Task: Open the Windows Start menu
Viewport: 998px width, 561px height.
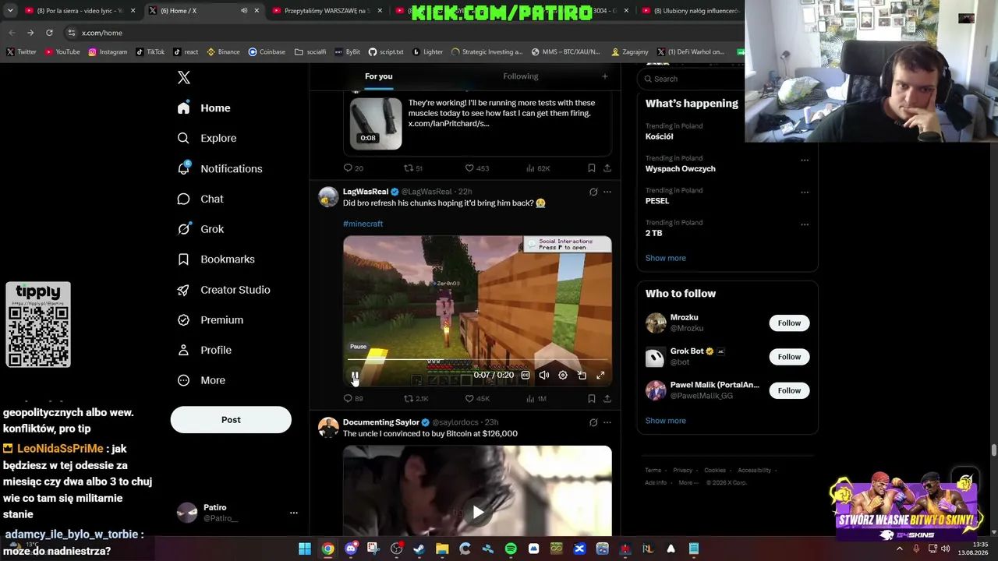Action: pyautogui.click(x=305, y=549)
